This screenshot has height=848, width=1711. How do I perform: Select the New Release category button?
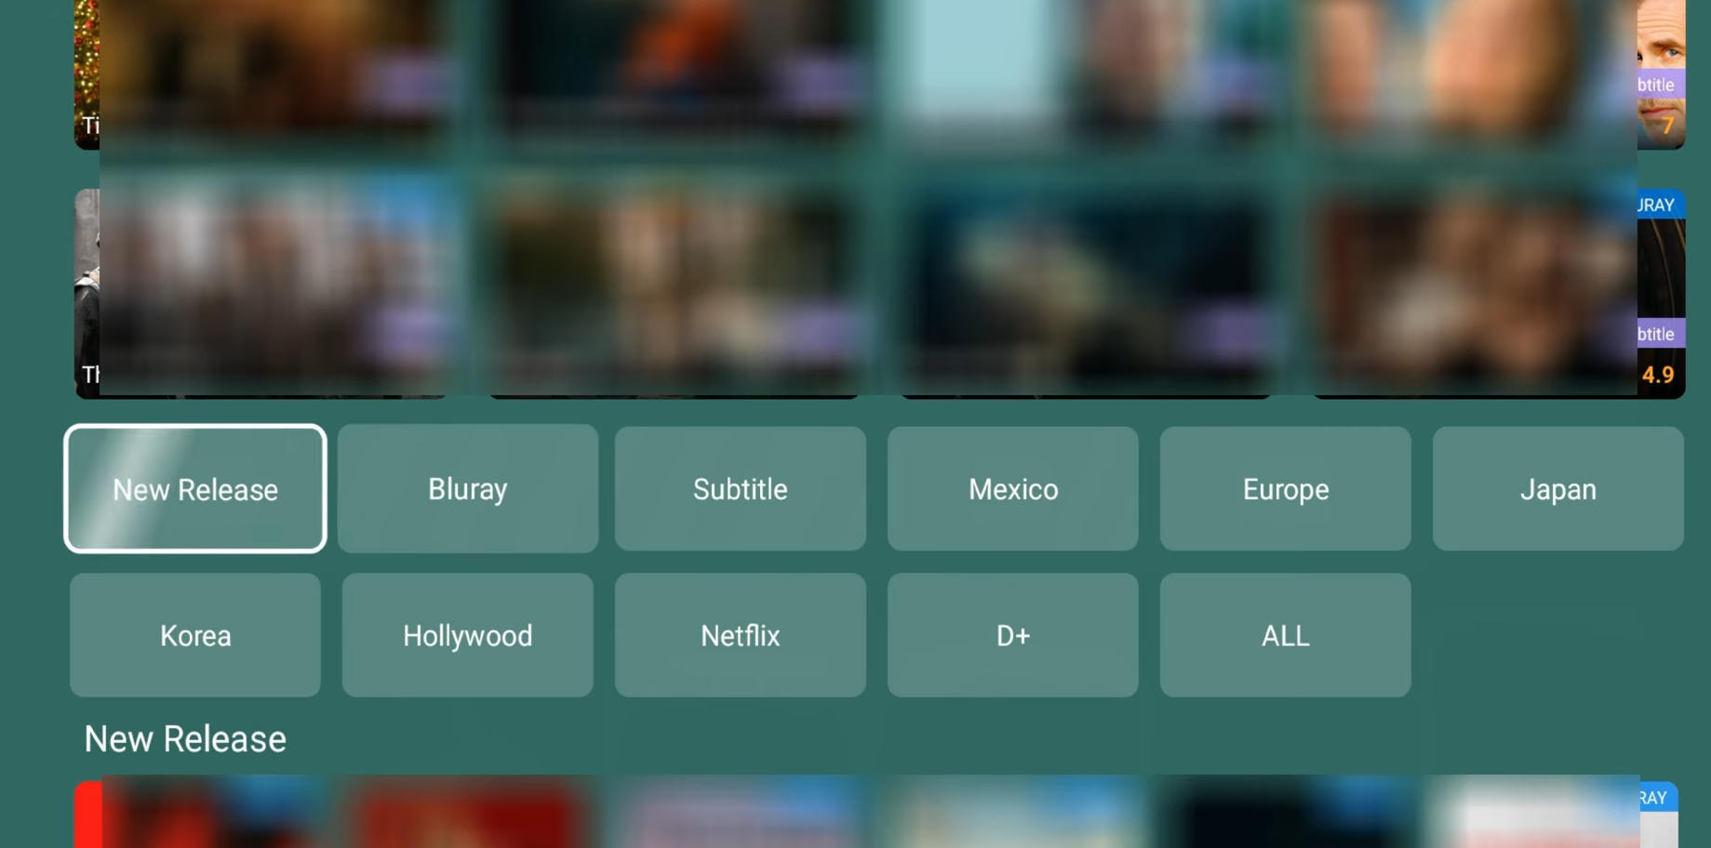click(x=195, y=489)
